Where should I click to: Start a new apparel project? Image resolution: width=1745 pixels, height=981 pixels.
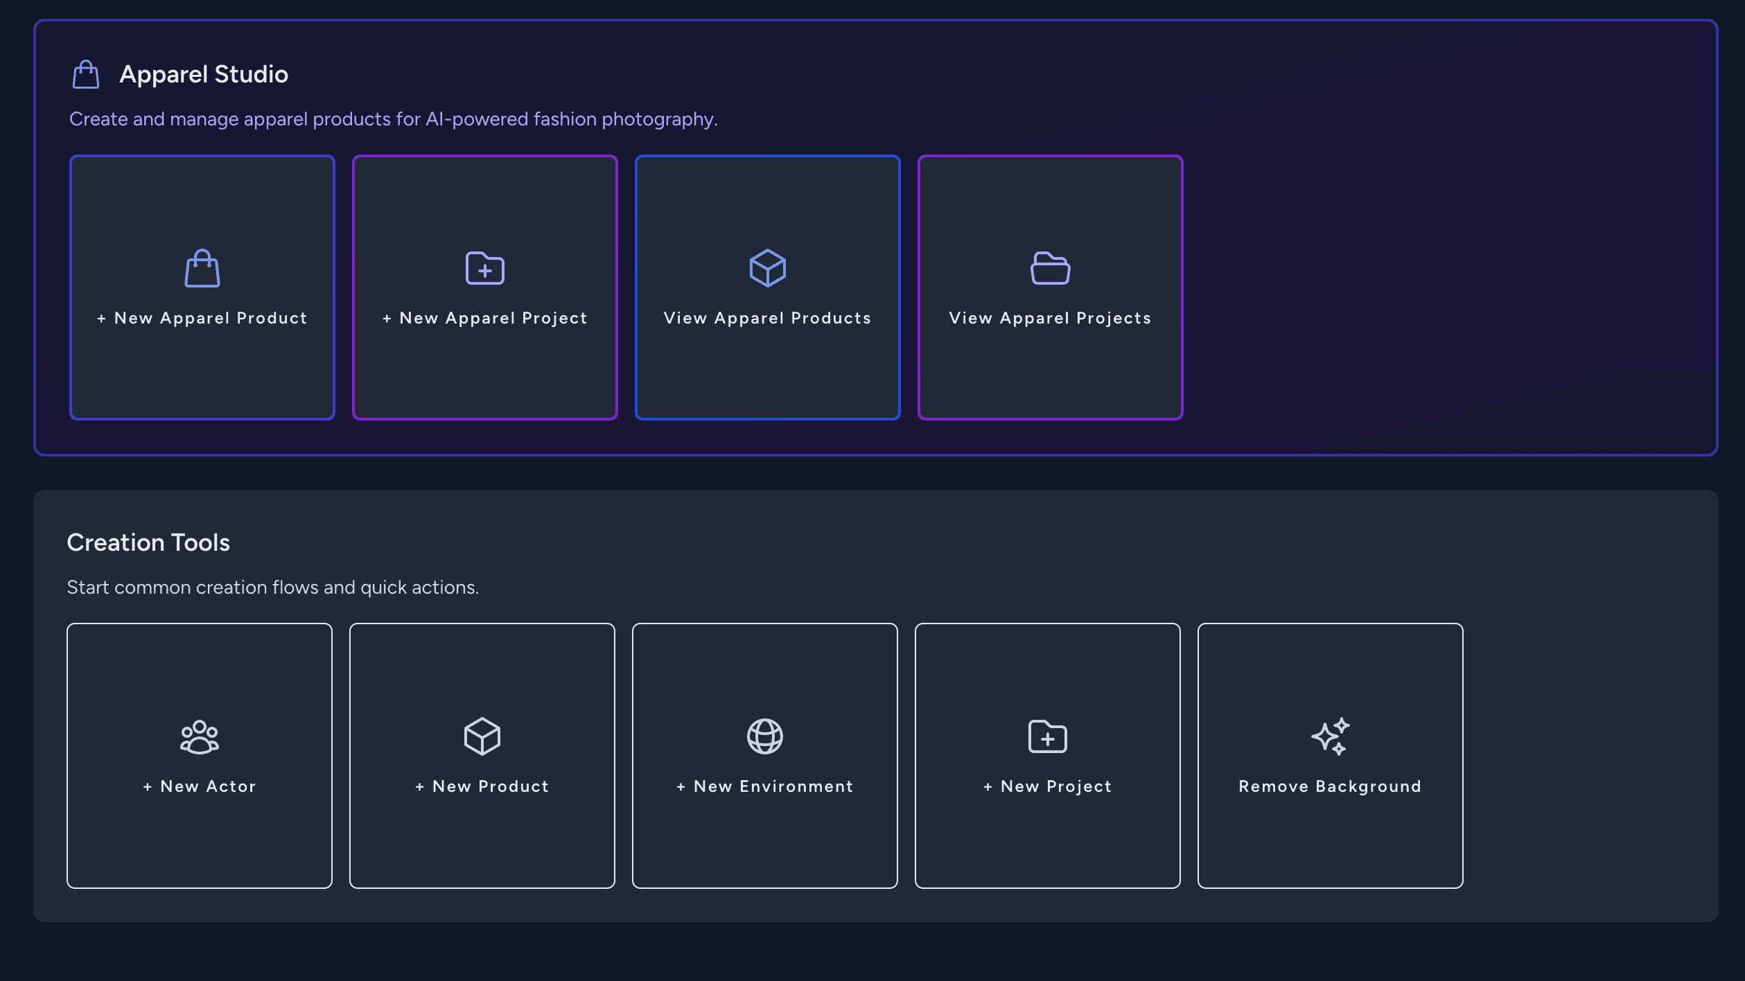pos(485,288)
